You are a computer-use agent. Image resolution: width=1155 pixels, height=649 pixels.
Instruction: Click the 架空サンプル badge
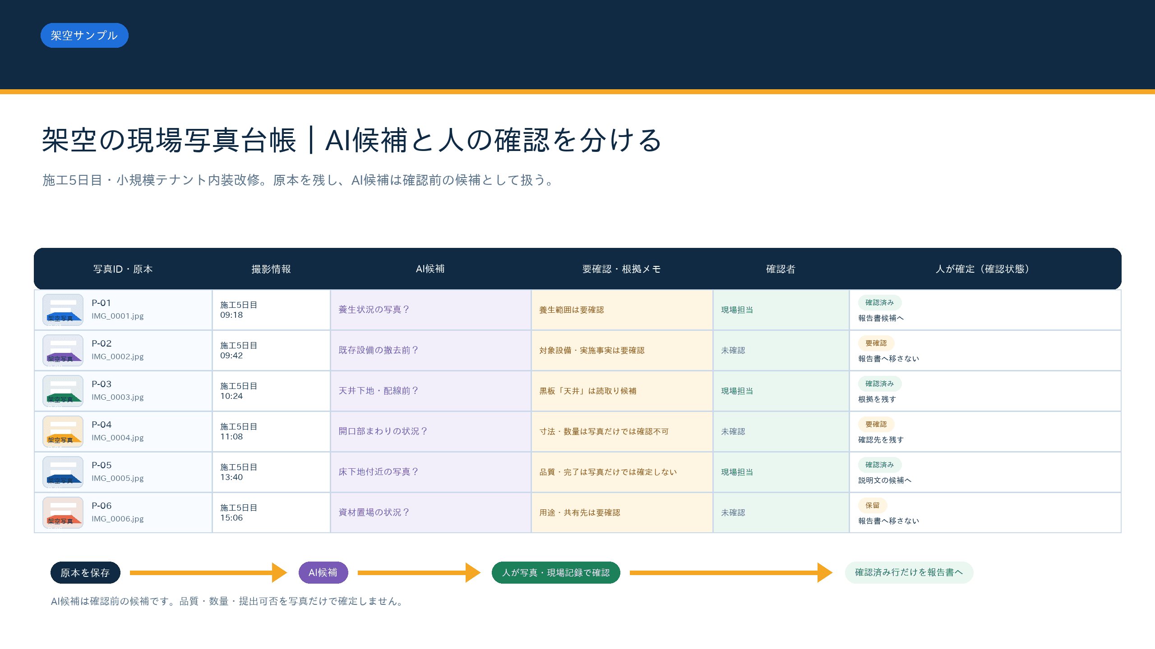tap(84, 35)
